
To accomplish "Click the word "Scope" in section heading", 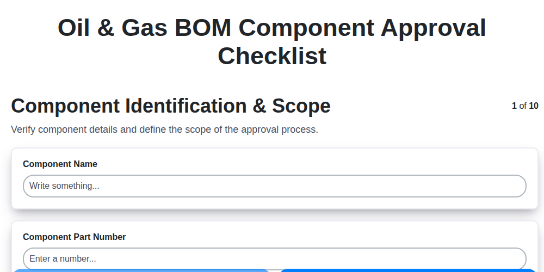I will pos(301,106).
